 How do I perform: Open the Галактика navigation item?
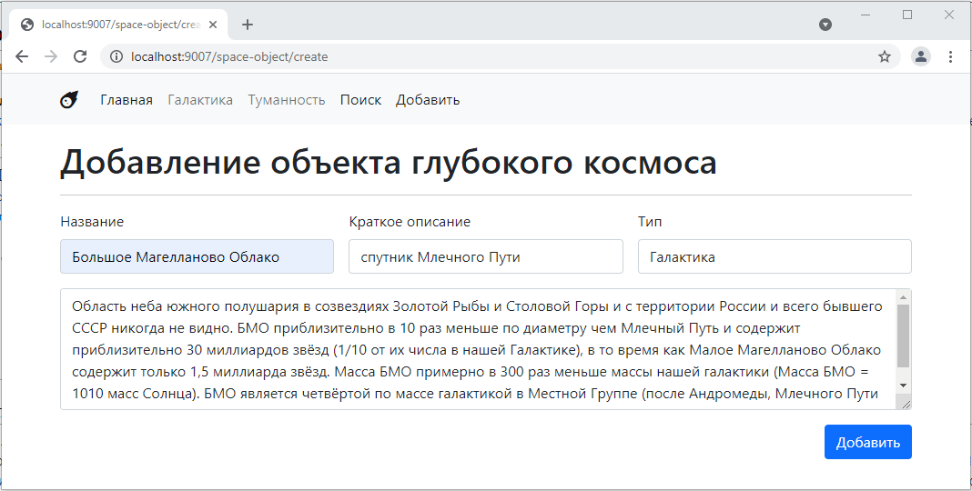[200, 100]
